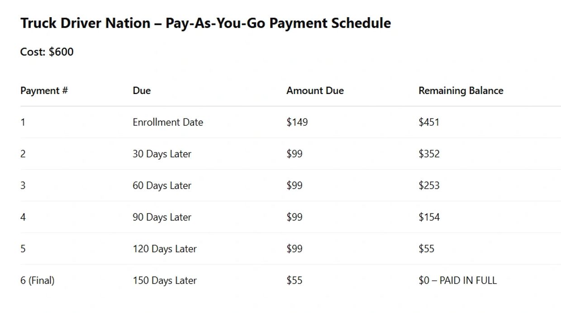This screenshot has height=313, width=561.
Task: Click the 90 Days Later cell
Action: pyautogui.click(x=162, y=217)
